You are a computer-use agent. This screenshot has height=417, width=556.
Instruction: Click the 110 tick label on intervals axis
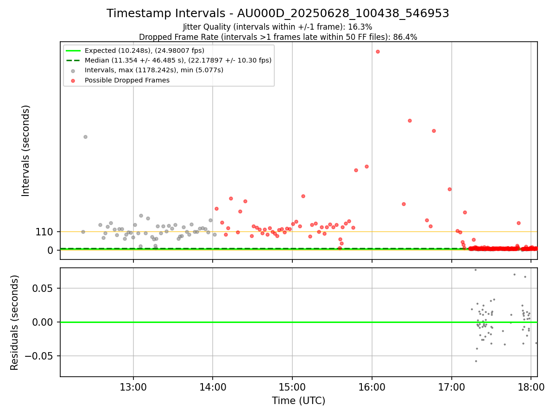(44, 232)
